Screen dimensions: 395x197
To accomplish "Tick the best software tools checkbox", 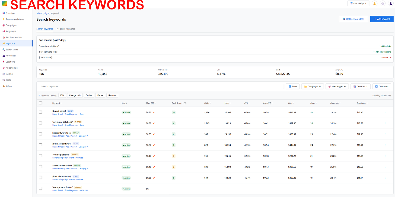I will click(x=40, y=134).
